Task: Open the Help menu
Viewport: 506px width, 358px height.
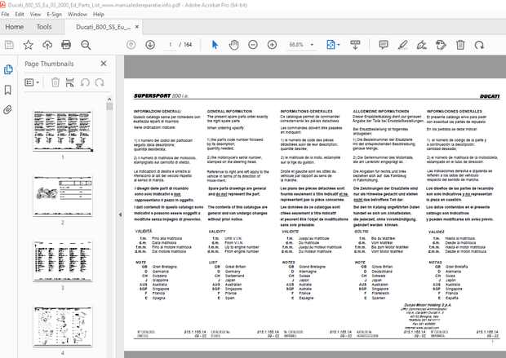Action: [99, 14]
